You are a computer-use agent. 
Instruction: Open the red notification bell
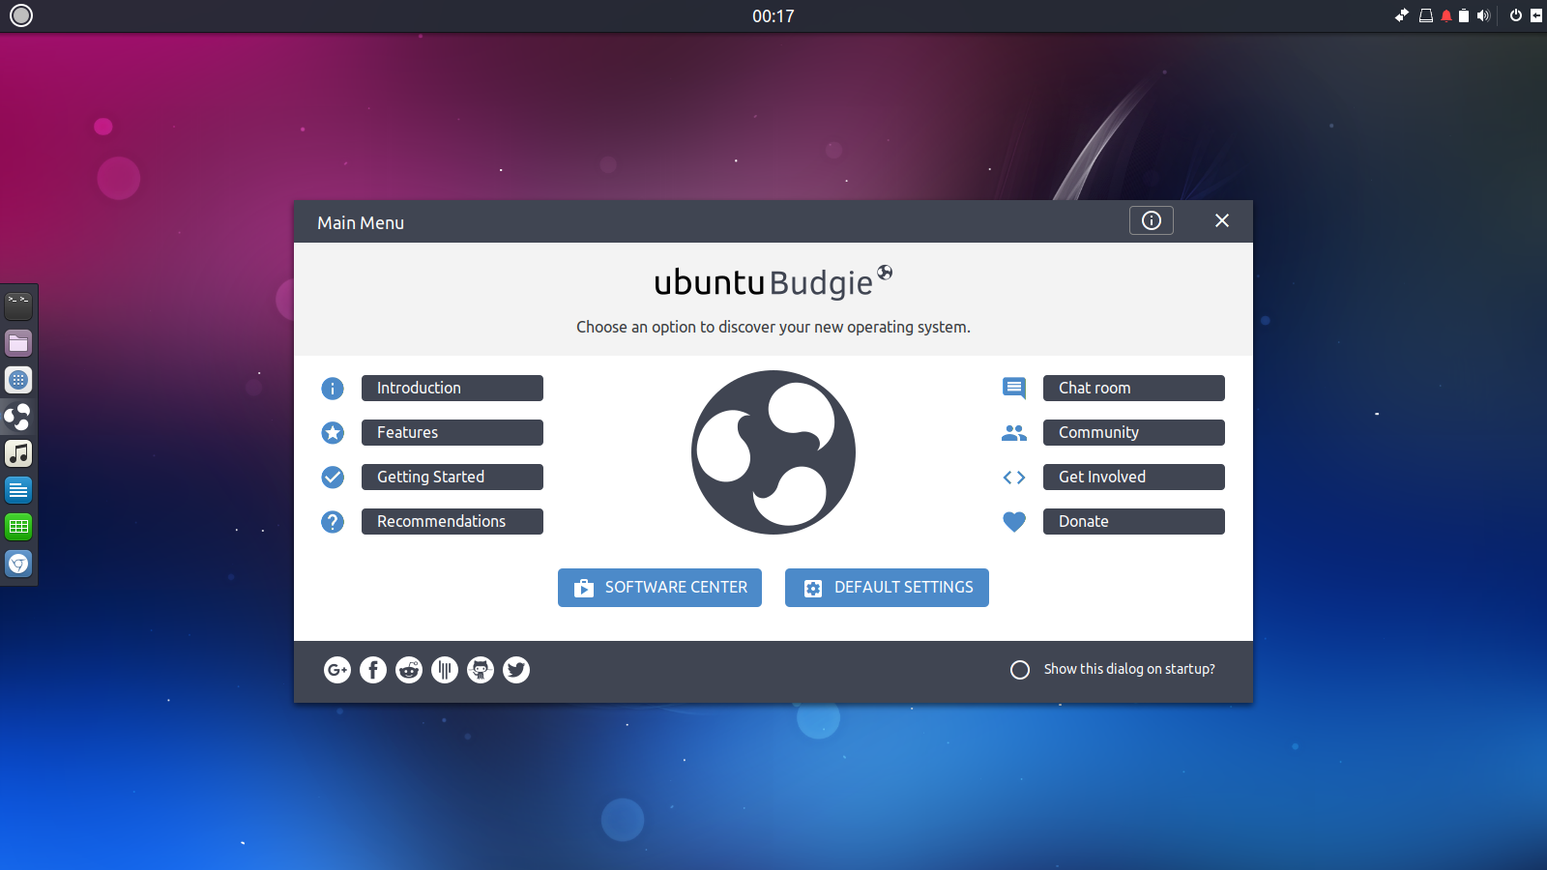(x=1446, y=15)
